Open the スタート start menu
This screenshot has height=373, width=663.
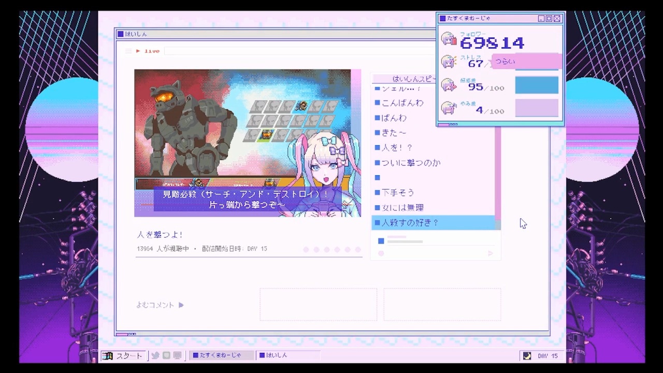(x=123, y=355)
